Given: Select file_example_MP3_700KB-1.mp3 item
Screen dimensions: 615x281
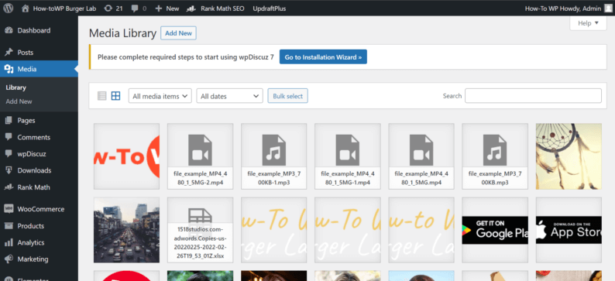Looking at the screenshot, I should pyautogui.click(x=274, y=156).
